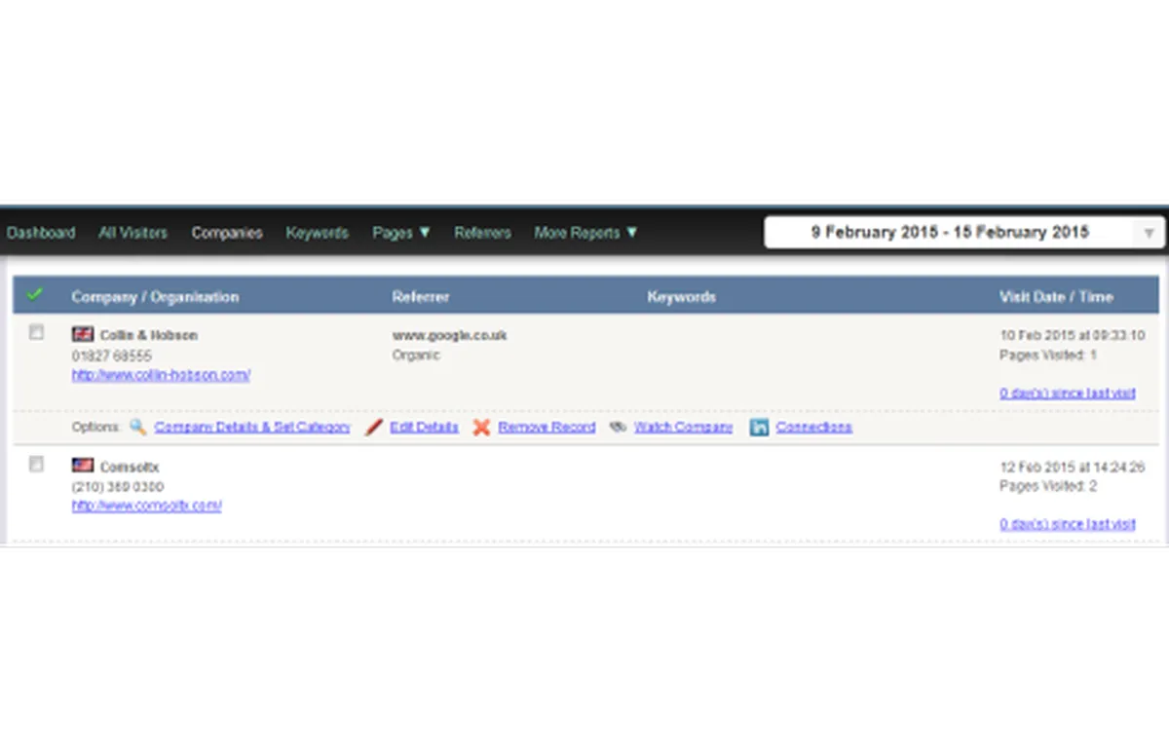Click days since last visit for Comsoltx
Screen dimensions: 1169x752
click(x=1068, y=524)
